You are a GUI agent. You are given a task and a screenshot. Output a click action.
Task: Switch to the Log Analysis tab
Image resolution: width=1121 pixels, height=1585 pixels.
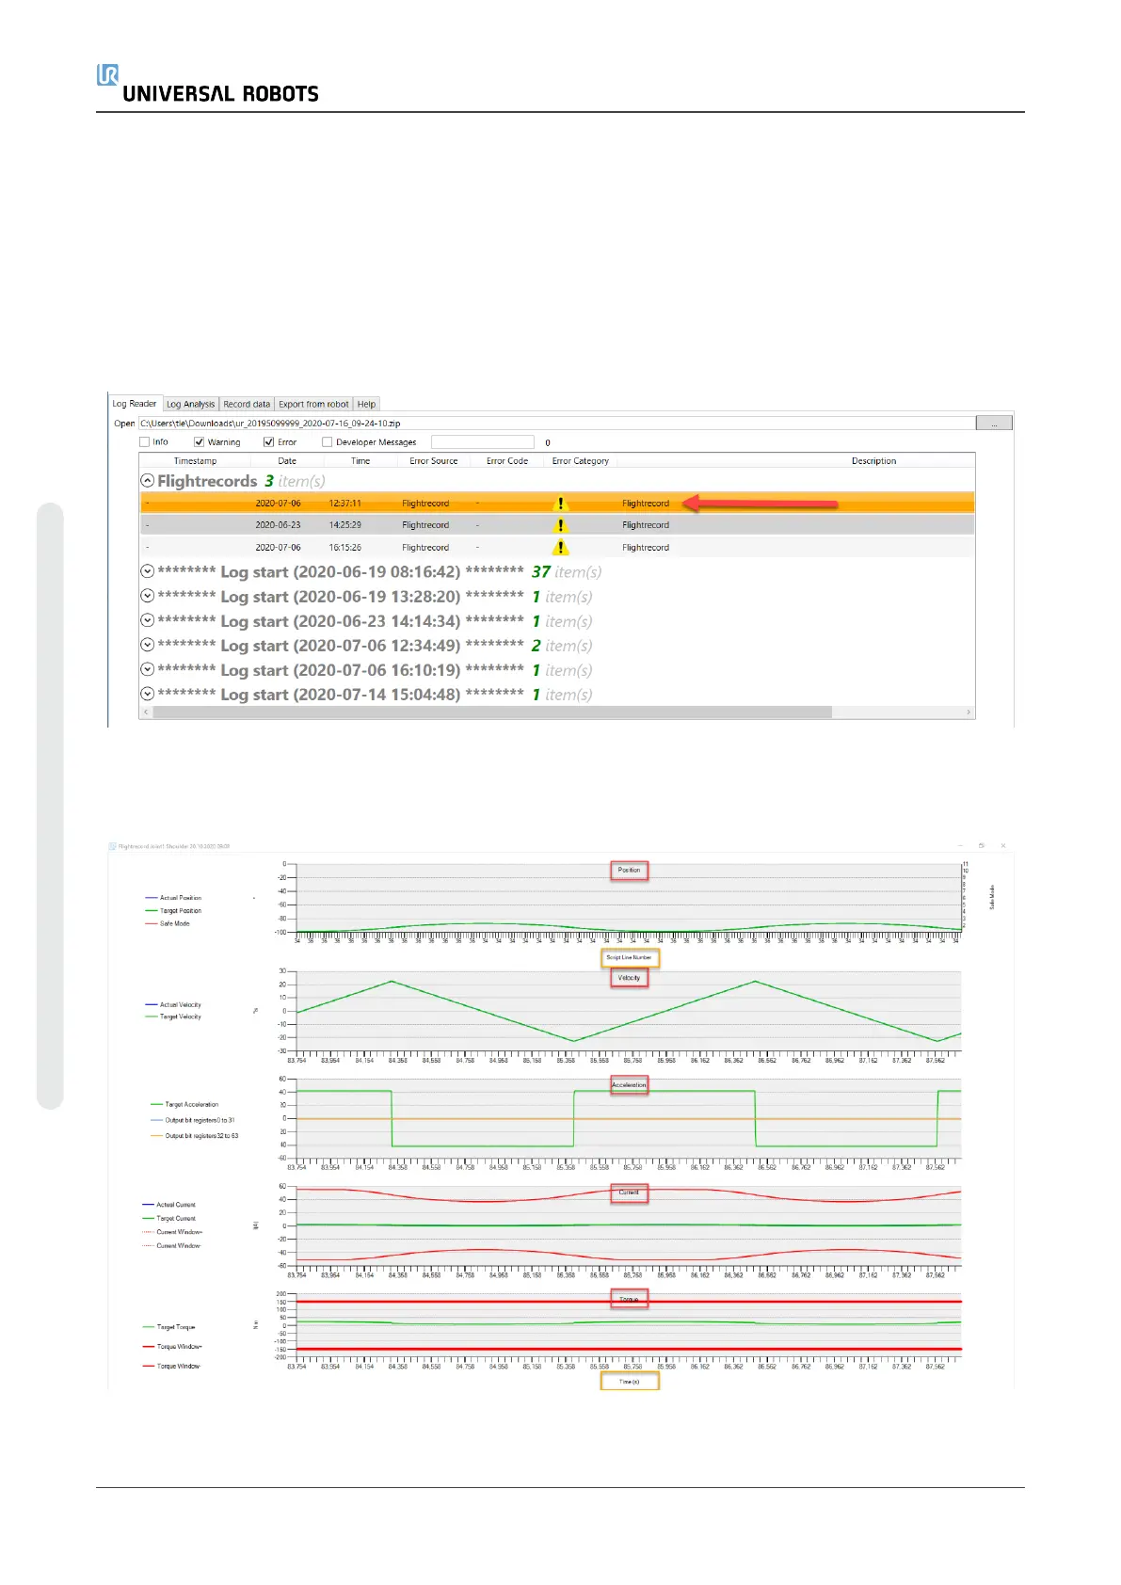coord(190,405)
